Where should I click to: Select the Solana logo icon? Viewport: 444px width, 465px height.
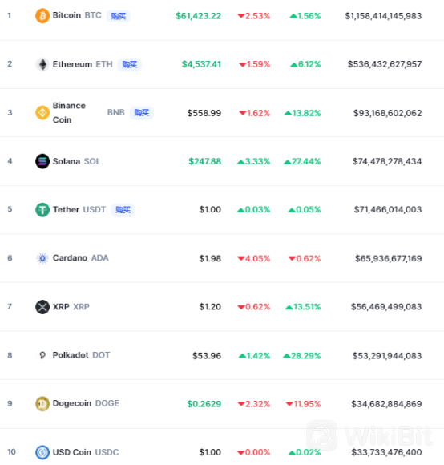(x=42, y=161)
